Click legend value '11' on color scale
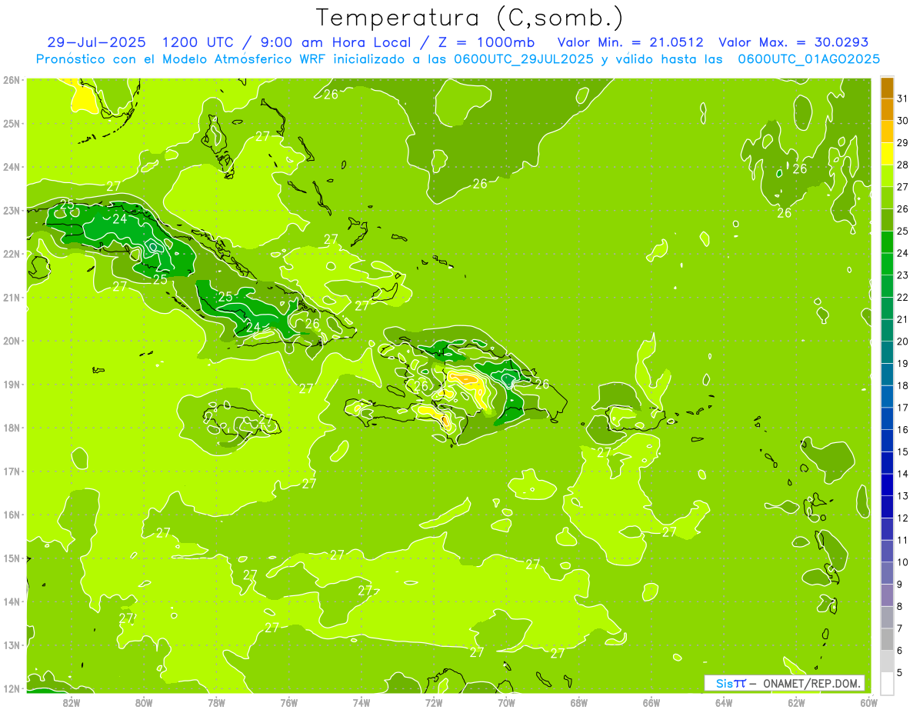 click(903, 540)
